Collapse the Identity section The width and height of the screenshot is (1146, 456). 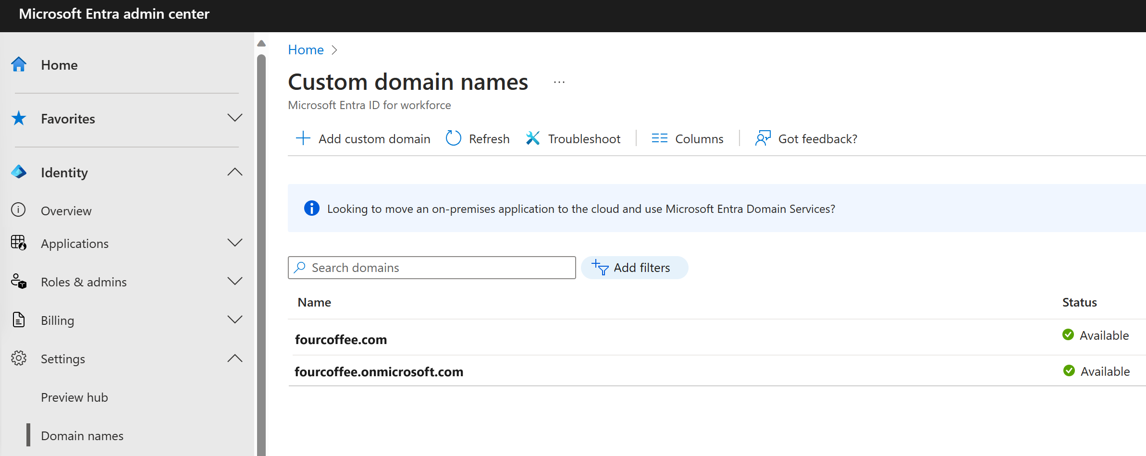click(235, 172)
